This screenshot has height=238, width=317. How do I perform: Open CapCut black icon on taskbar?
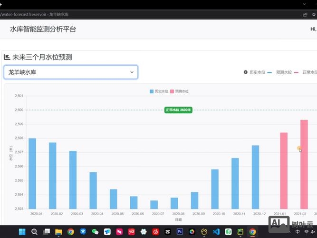[x=168, y=231]
